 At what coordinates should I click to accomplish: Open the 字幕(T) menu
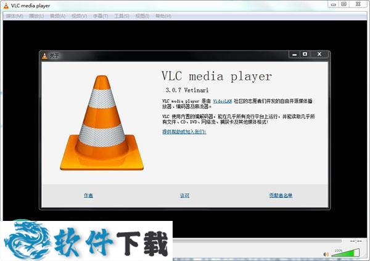click(101, 16)
